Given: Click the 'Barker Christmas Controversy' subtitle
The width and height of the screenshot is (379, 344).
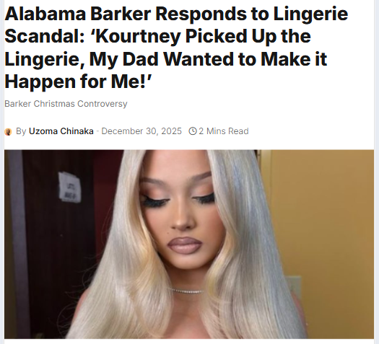Looking at the screenshot, I should coord(66,104).
